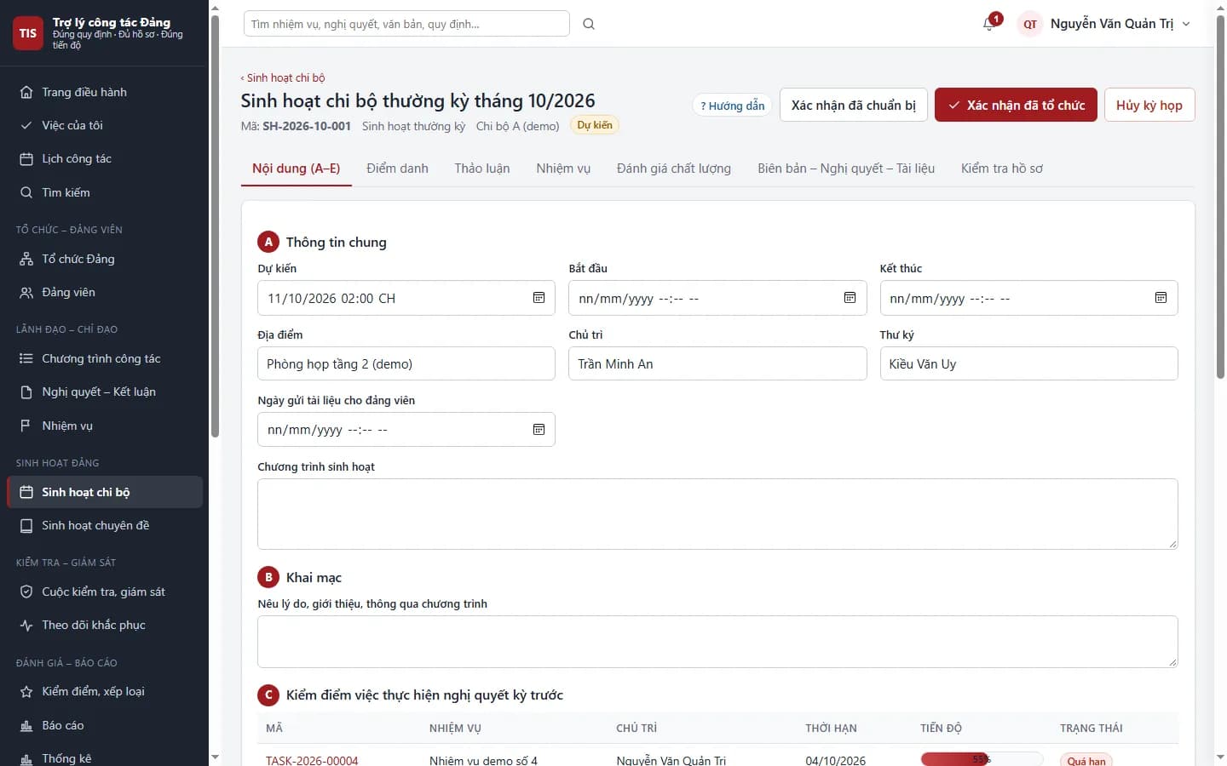Click the search magnifier icon in top bar
Image resolution: width=1227 pixels, height=766 pixels.
point(589,24)
